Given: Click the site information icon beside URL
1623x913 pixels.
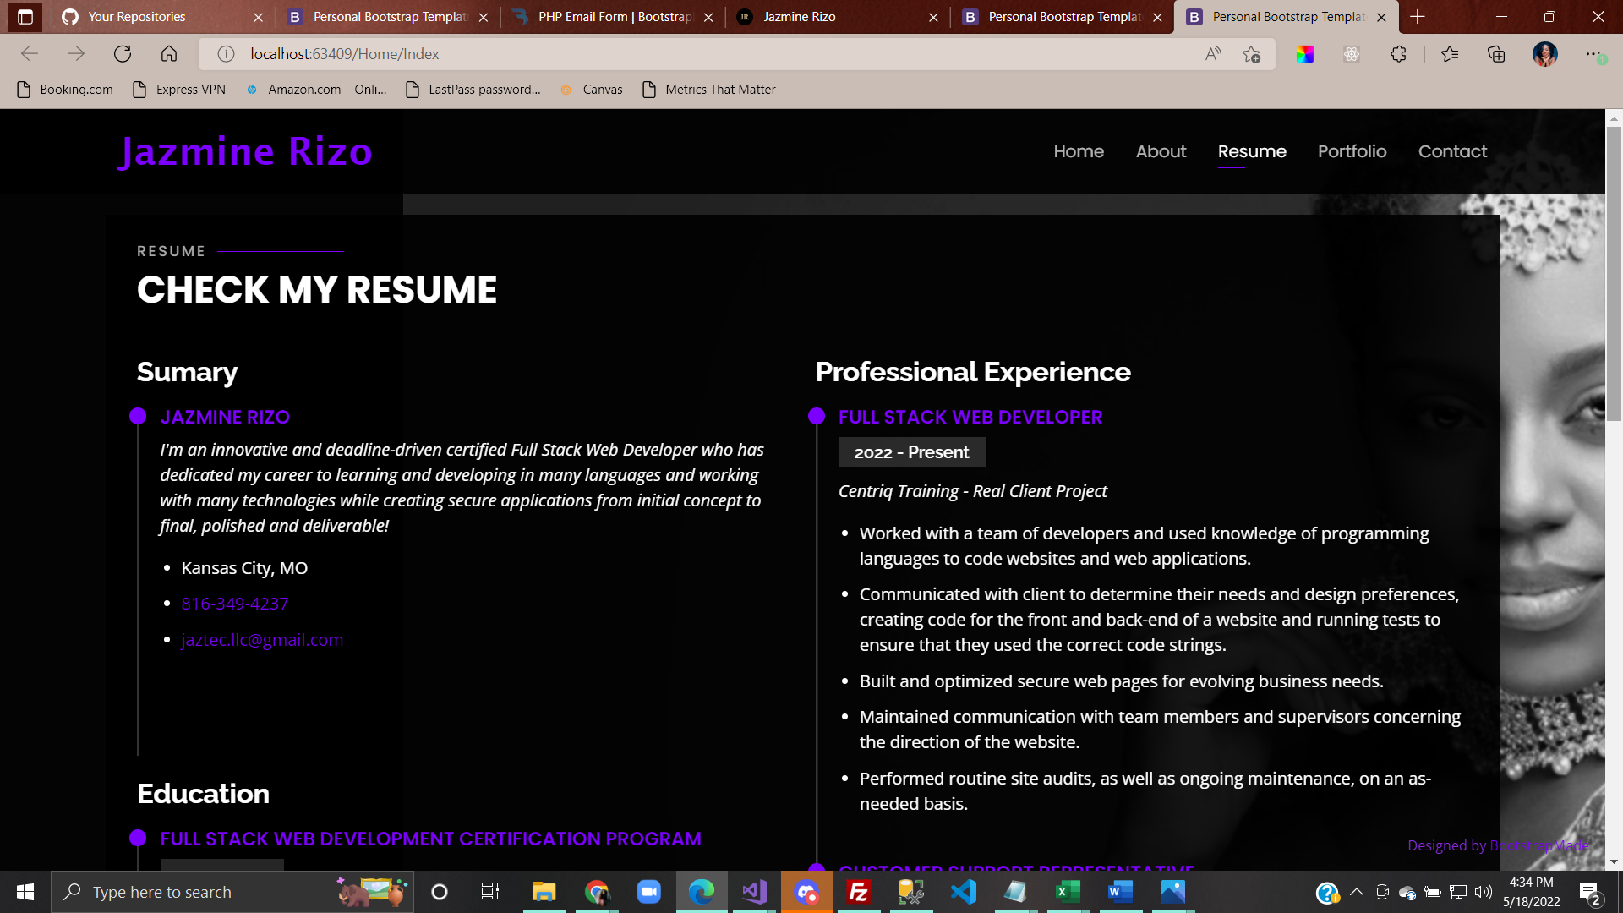Looking at the screenshot, I should coord(226,54).
